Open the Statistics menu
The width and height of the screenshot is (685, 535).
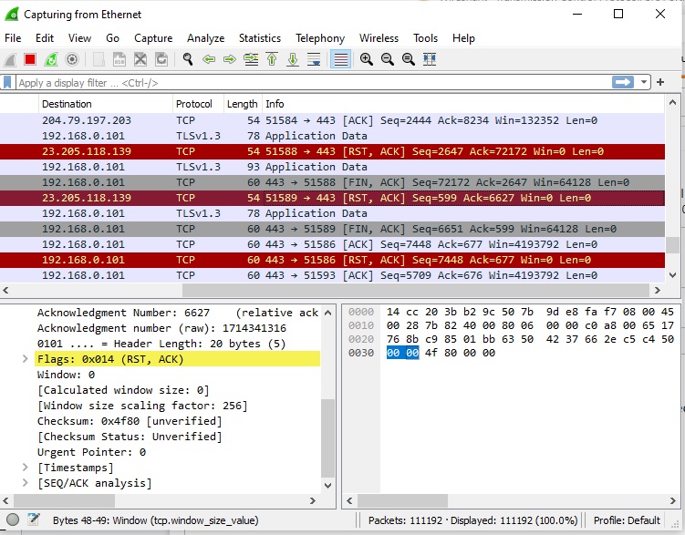[260, 38]
